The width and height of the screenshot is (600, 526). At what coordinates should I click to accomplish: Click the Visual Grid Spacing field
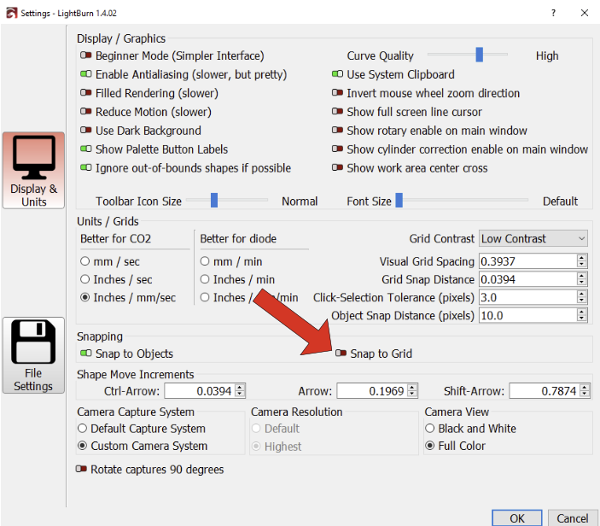point(527,261)
